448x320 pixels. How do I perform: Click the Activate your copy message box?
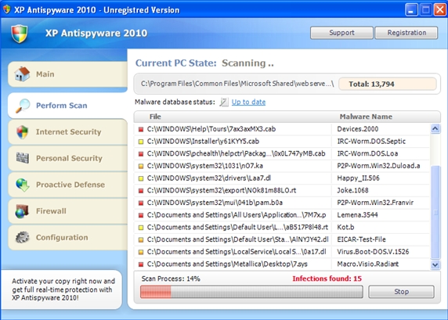(62, 289)
